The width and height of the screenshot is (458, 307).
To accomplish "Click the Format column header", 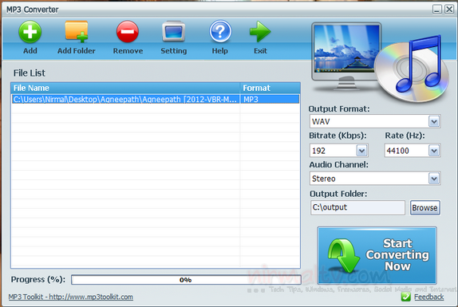I will pyautogui.click(x=270, y=88).
